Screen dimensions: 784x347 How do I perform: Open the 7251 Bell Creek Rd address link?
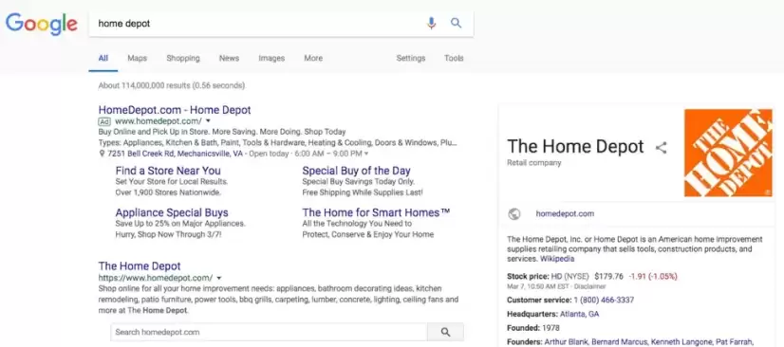175,154
